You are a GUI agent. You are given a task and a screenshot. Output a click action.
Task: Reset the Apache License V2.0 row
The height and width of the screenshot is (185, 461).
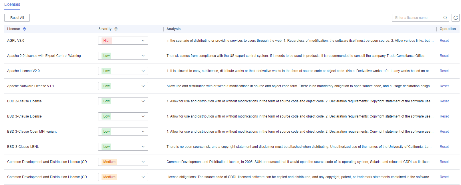click(444, 71)
